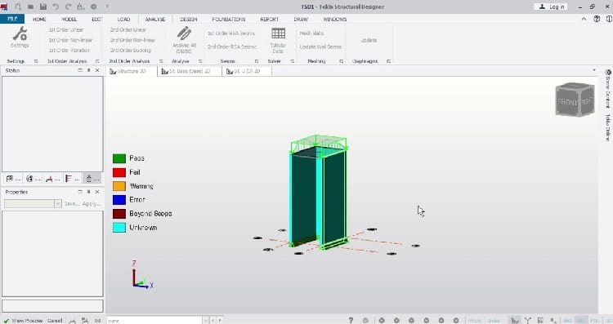Select the St. Base 2D view tab
613x324 pixels.
(x=190, y=71)
